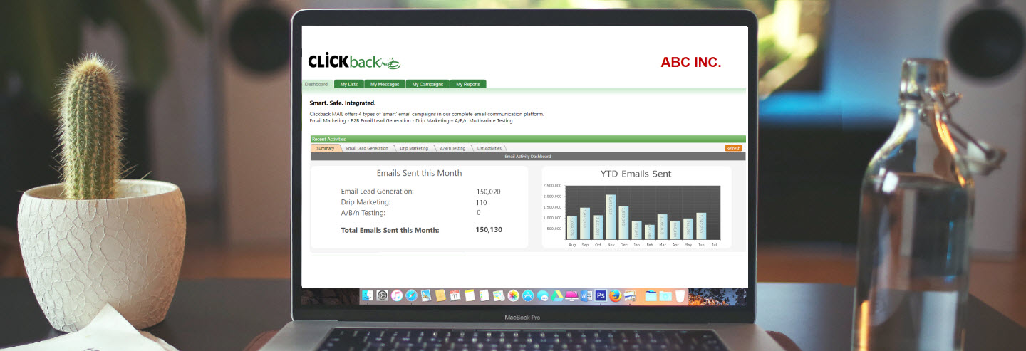Switch to the Dashboard tab

coord(316,84)
